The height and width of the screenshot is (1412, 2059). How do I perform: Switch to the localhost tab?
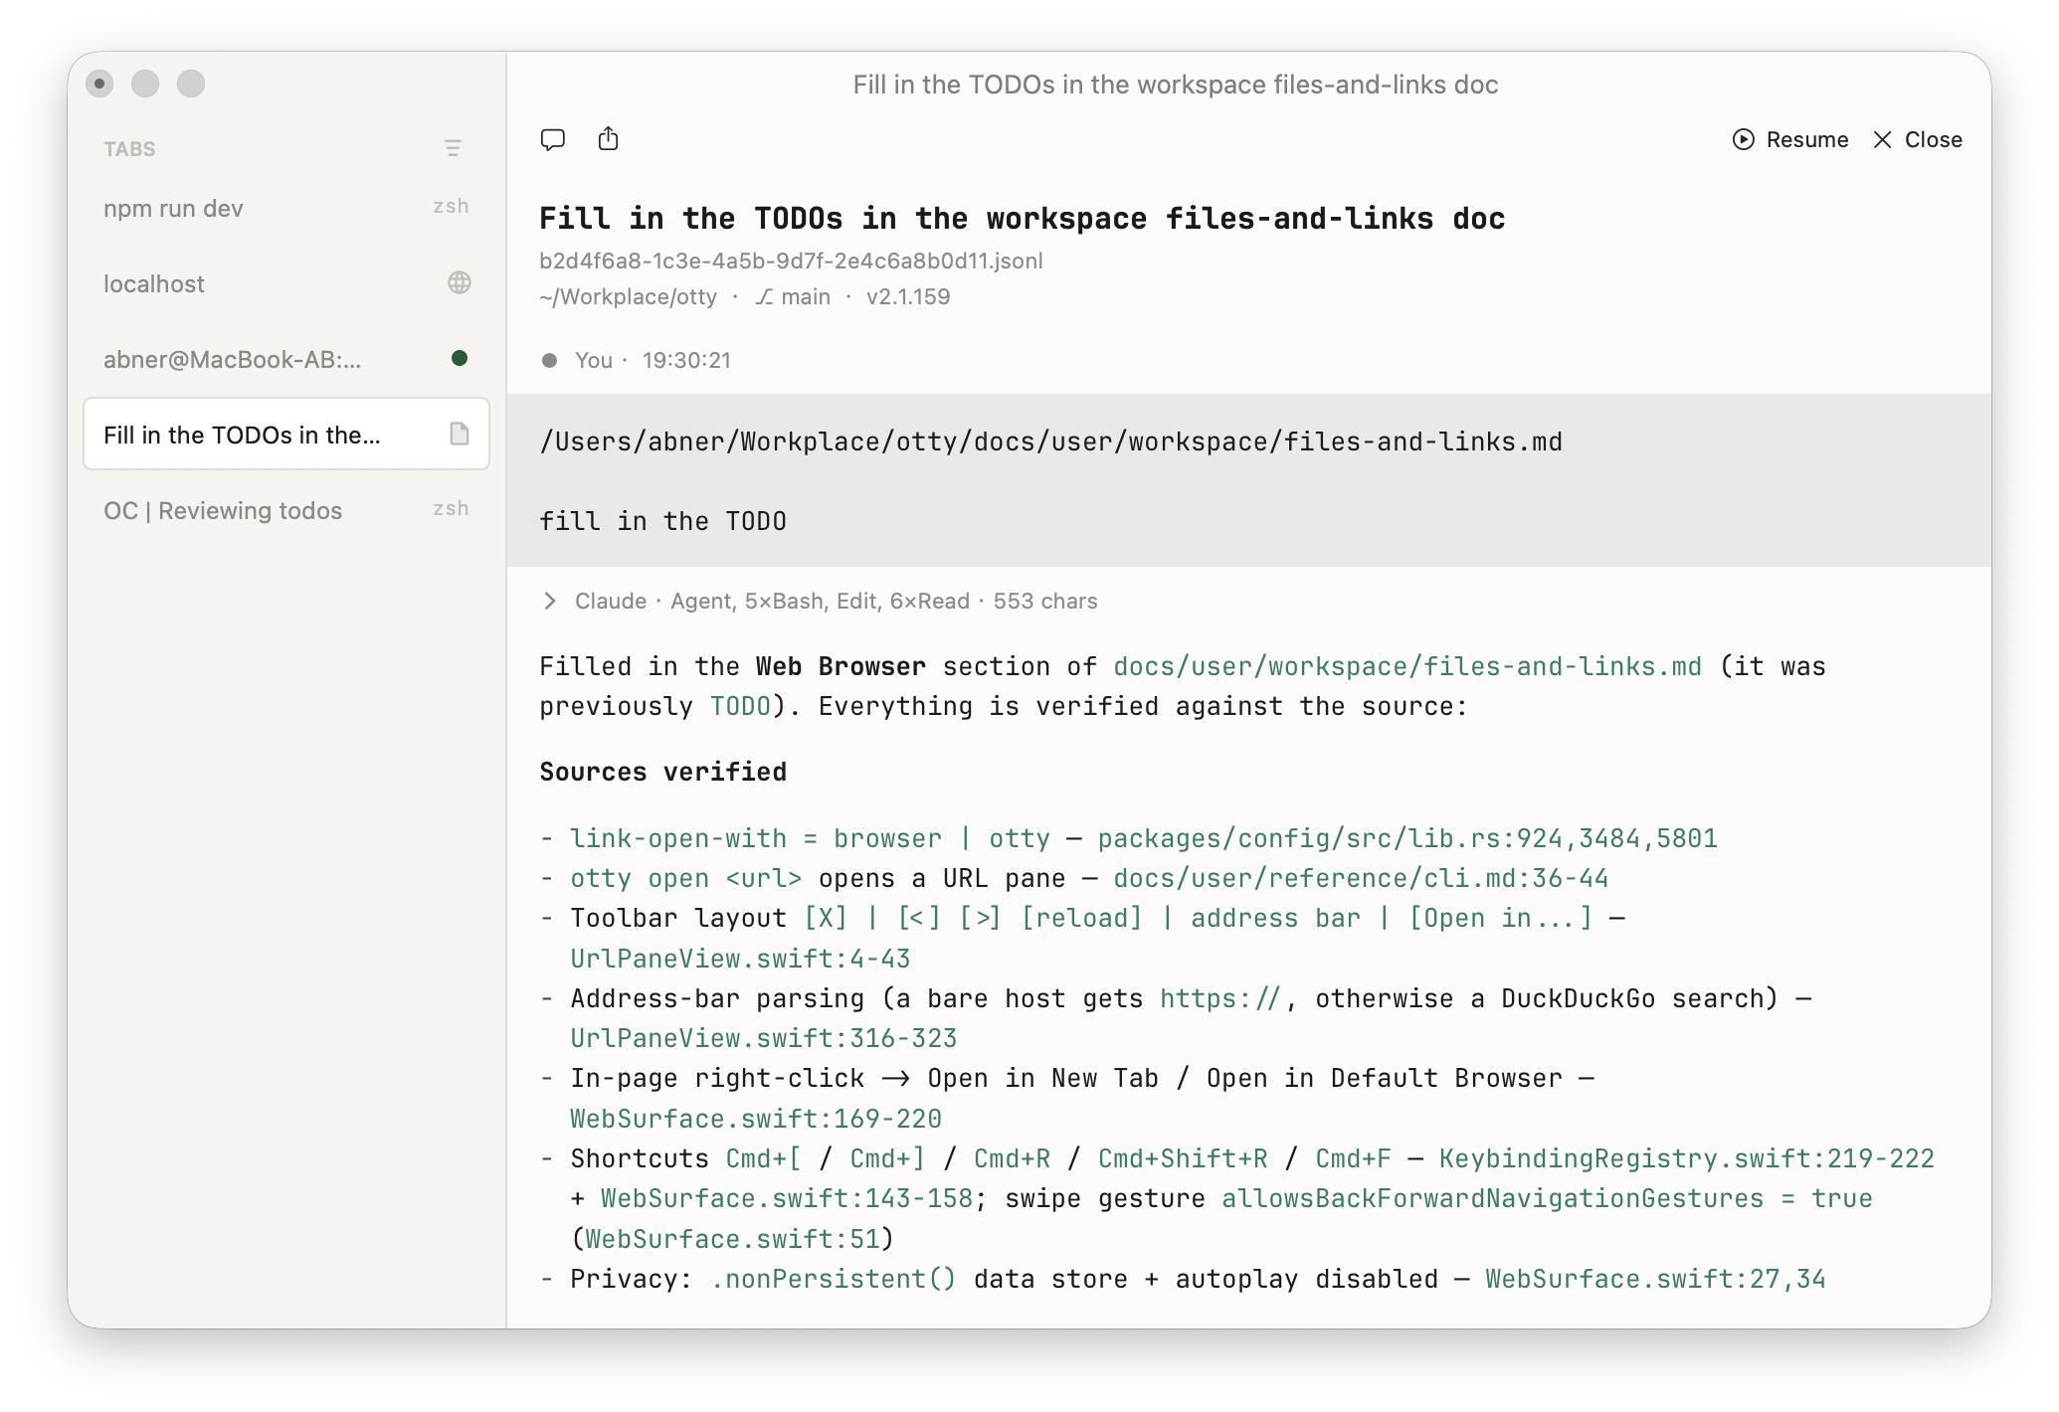286,283
